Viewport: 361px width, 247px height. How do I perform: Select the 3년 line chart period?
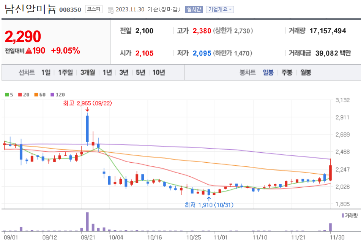point(124,73)
